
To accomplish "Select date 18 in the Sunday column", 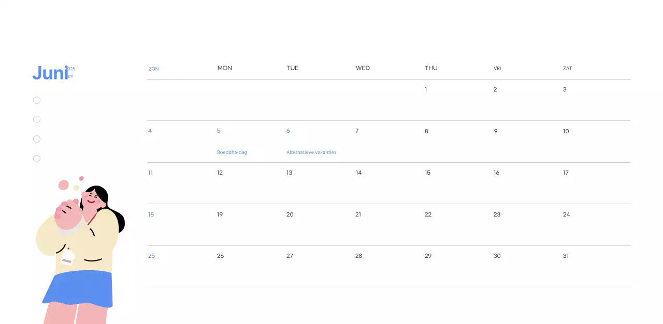I will 151,214.
